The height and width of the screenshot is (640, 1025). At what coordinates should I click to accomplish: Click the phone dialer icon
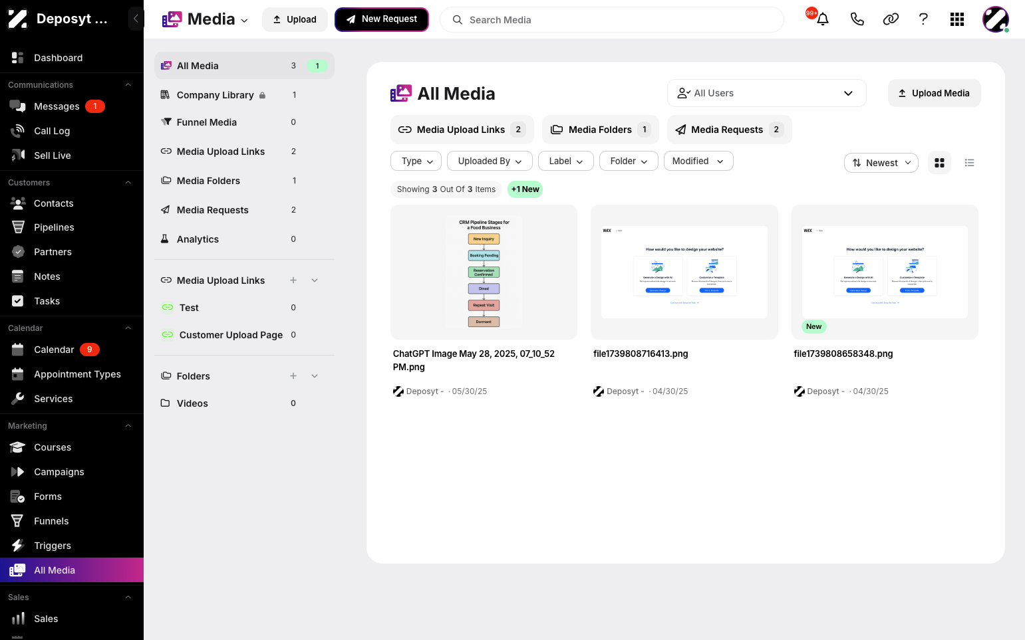pos(857,19)
